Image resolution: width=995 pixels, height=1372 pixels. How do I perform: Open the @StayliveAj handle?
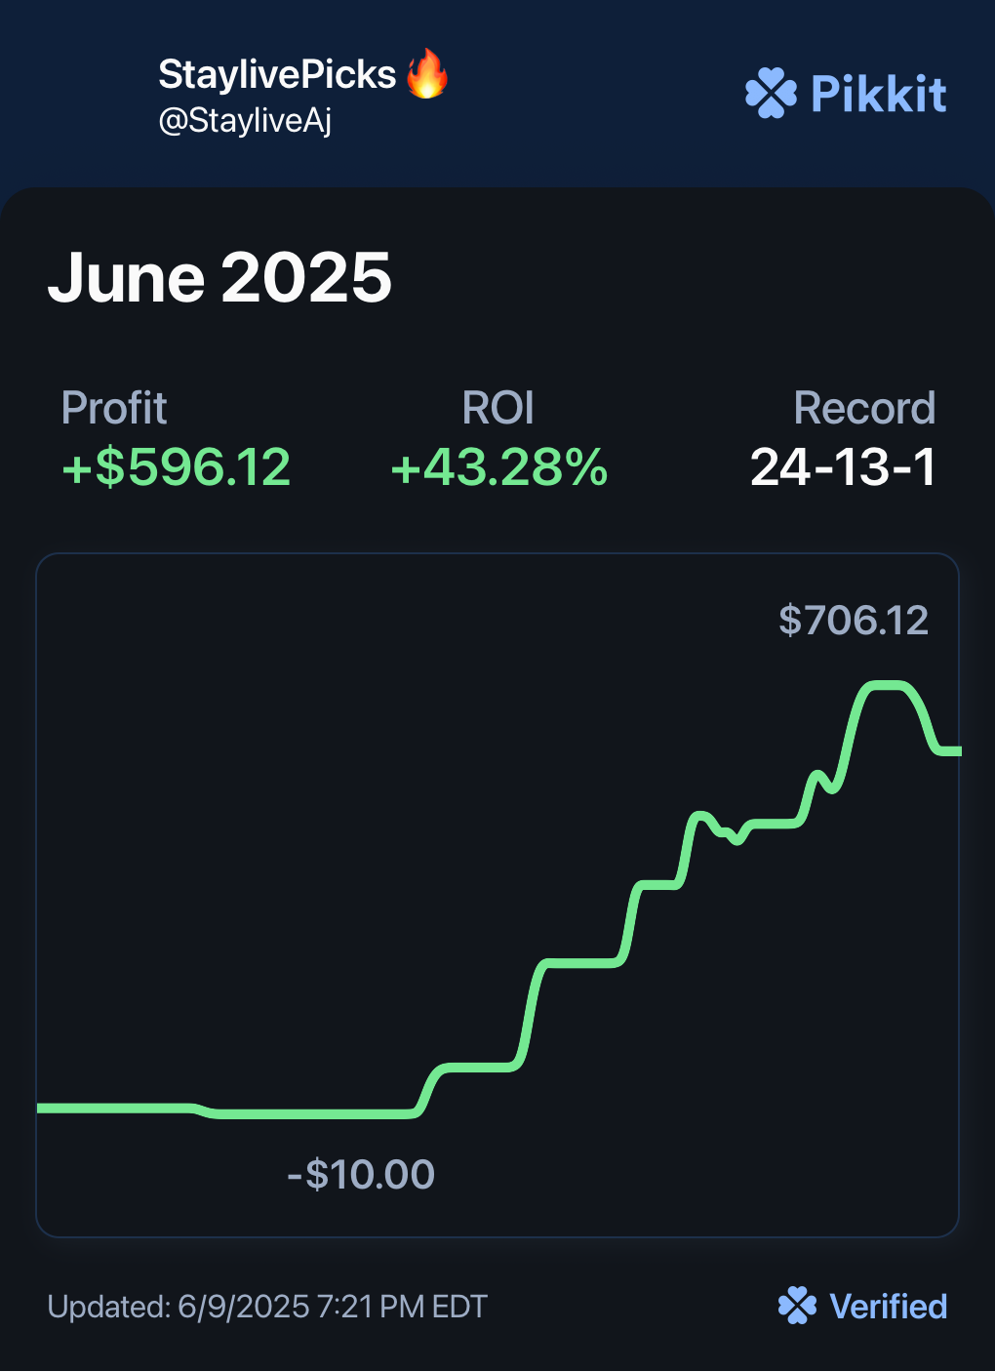point(245,121)
